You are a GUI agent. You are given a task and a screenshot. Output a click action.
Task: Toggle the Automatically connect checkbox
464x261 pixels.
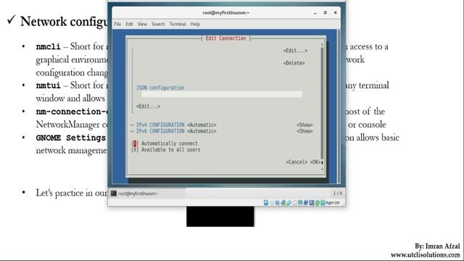coord(135,144)
